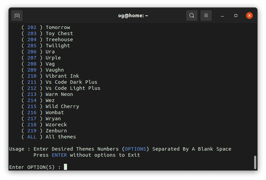Click the blue ENTER word in usage
266x180 pixels.
click(x=59, y=155)
